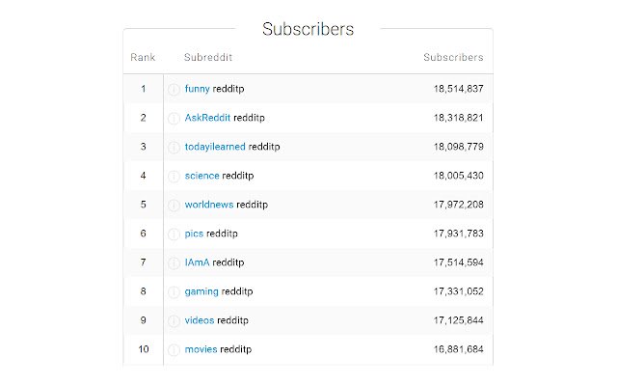This screenshot has height=386, width=617.
Task: Click the info icon beside funny
Action: point(174,90)
